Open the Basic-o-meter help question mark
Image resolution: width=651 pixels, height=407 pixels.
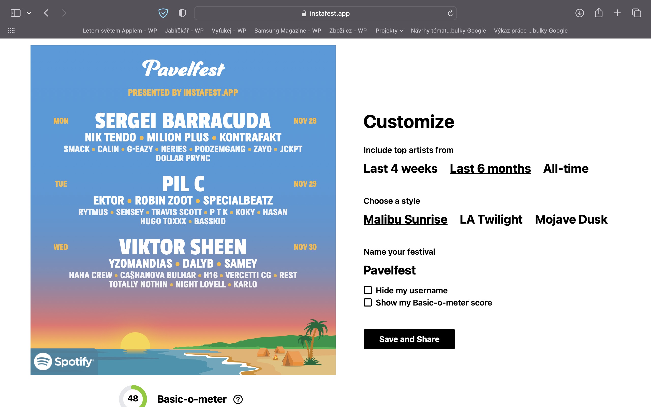[x=238, y=399]
